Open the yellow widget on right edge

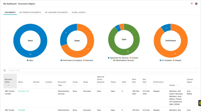[200, 103]
